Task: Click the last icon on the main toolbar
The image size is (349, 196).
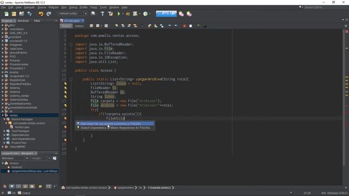Action: [x=189, y=14]
